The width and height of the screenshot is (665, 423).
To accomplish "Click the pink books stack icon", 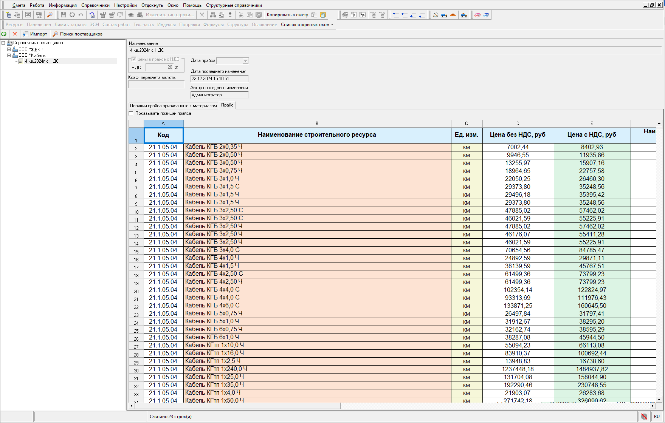I will coord(477,15).
